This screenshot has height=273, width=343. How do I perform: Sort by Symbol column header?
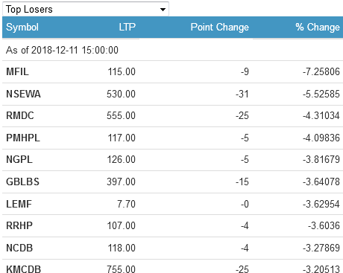tap(22, 27)
